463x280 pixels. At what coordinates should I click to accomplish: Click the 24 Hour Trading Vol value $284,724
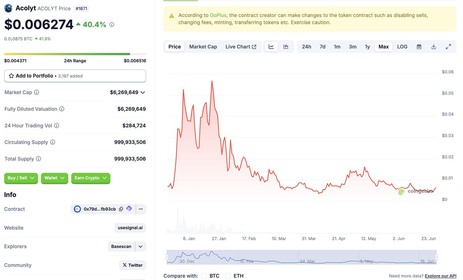tap(134, 126)
